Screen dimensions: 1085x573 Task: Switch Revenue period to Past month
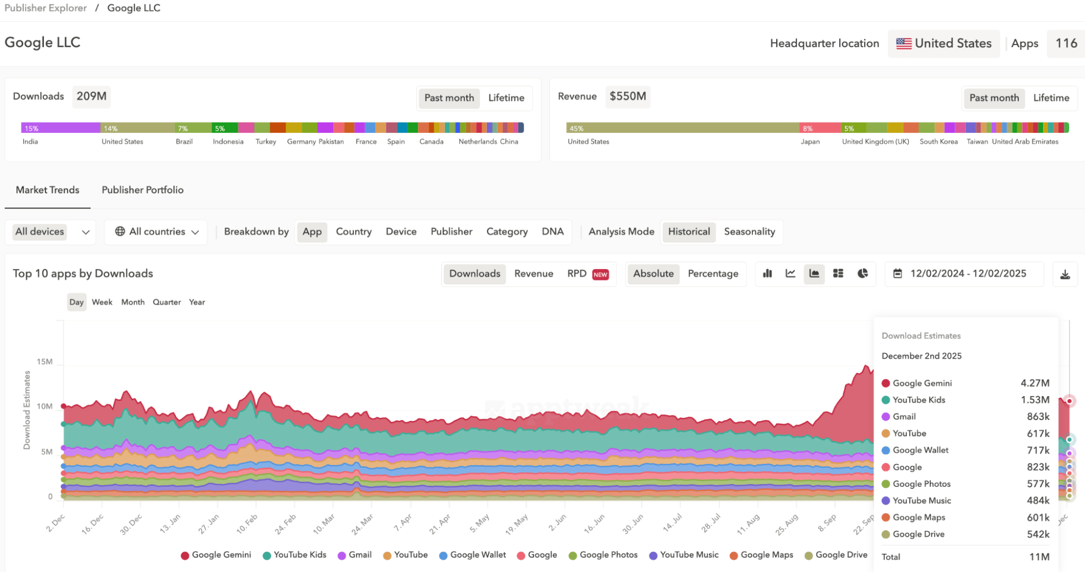tap(993, 98)
